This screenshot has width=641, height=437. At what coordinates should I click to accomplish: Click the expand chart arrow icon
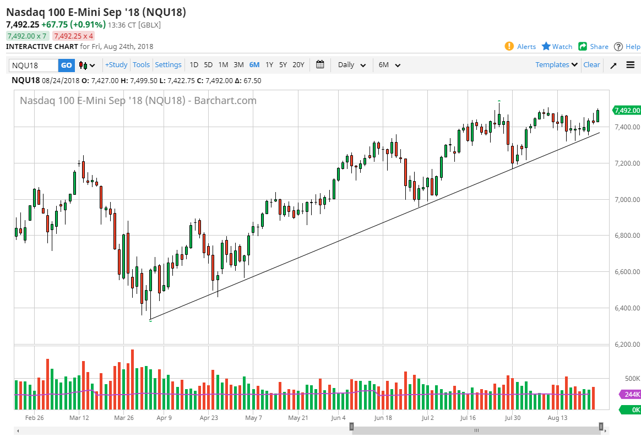(x=613, y=65)
